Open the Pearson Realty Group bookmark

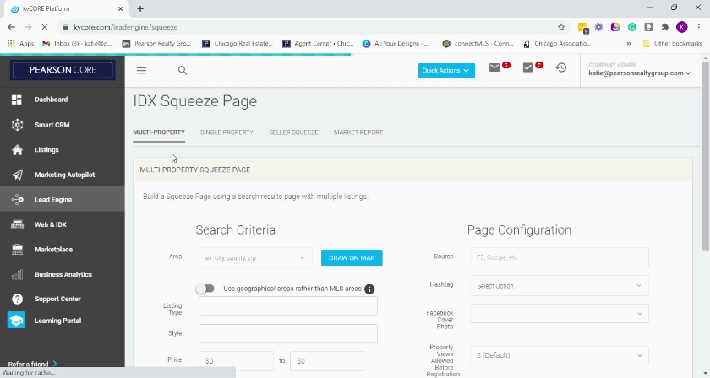tap(157, 43)
